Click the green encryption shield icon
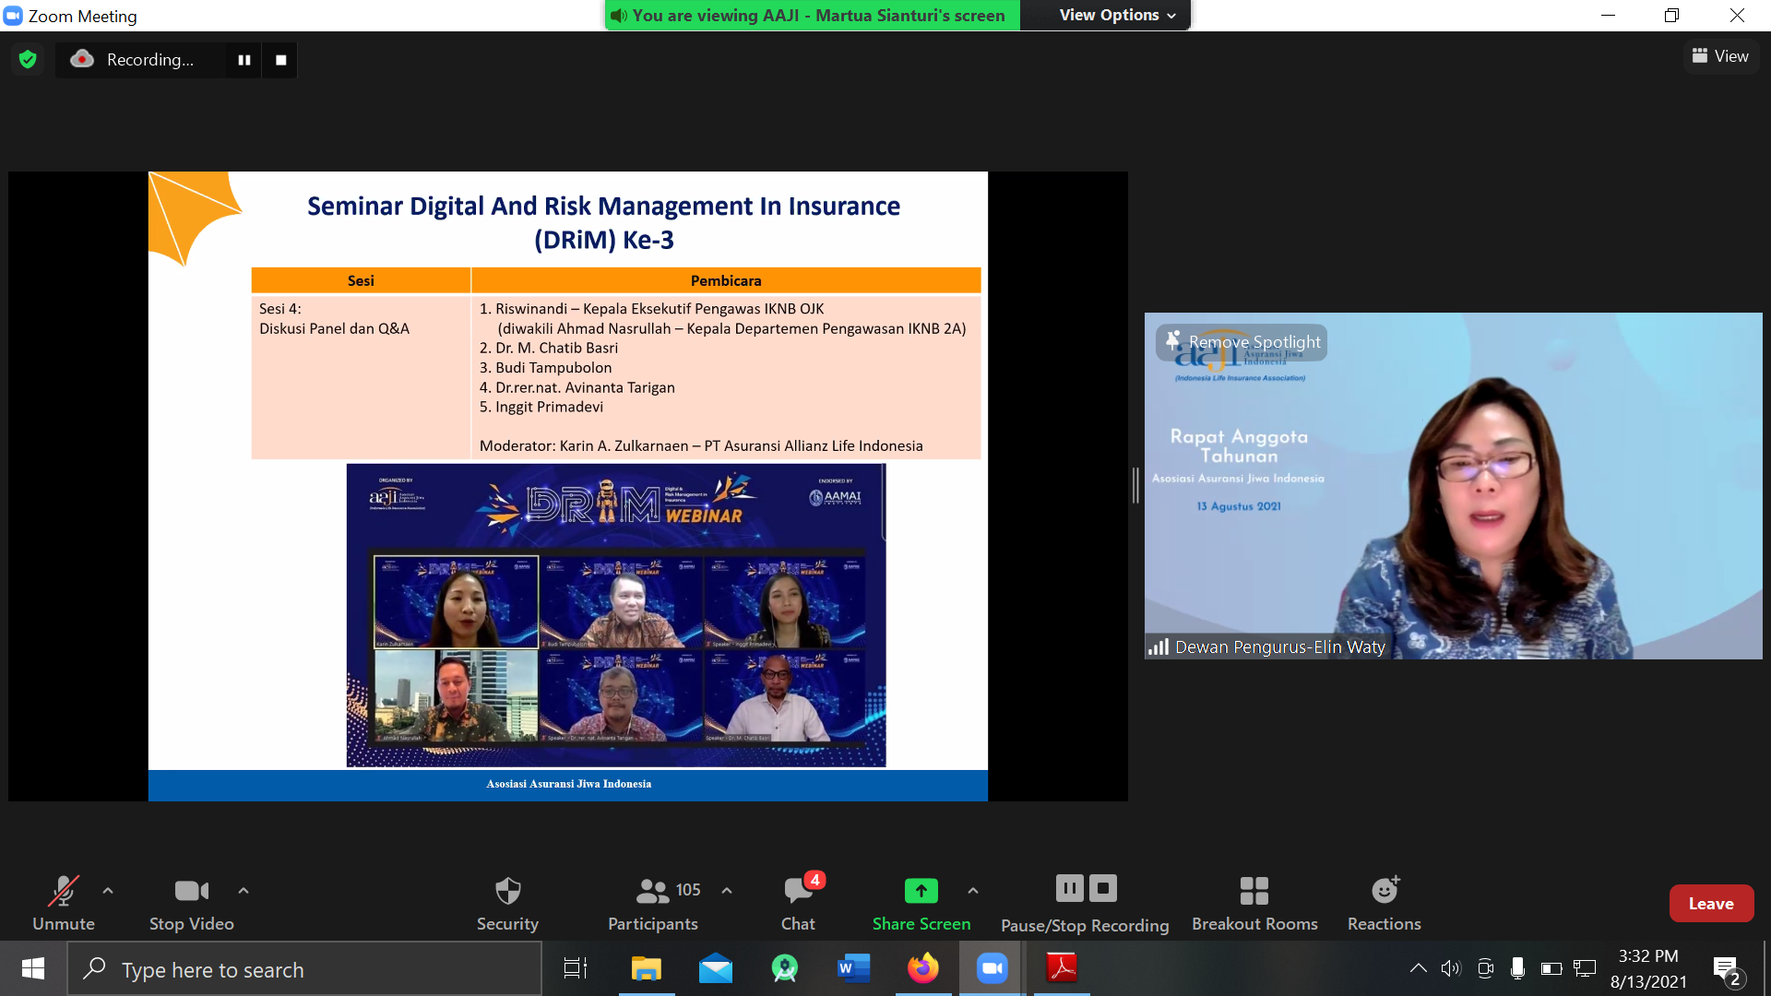Screen dimensions: 1771x996 click(28, 60)
